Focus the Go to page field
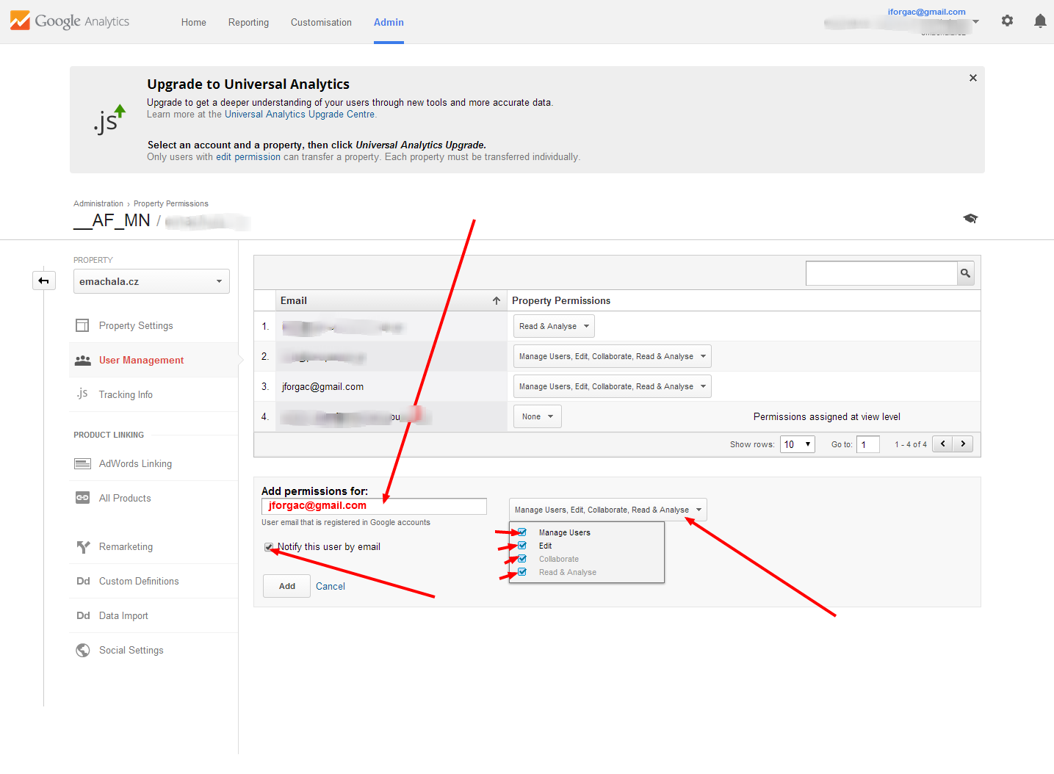 point(868,444)
